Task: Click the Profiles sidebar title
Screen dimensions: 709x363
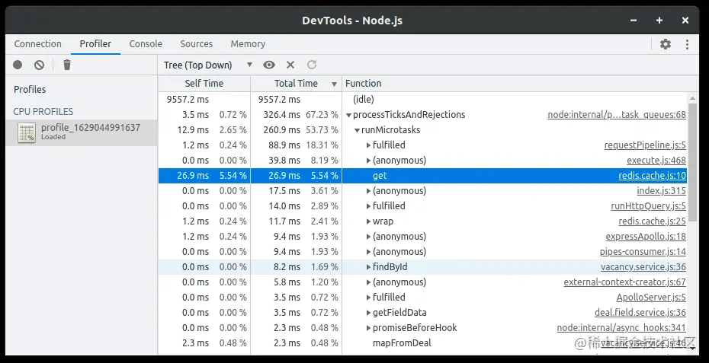Action: click(30, 89)
